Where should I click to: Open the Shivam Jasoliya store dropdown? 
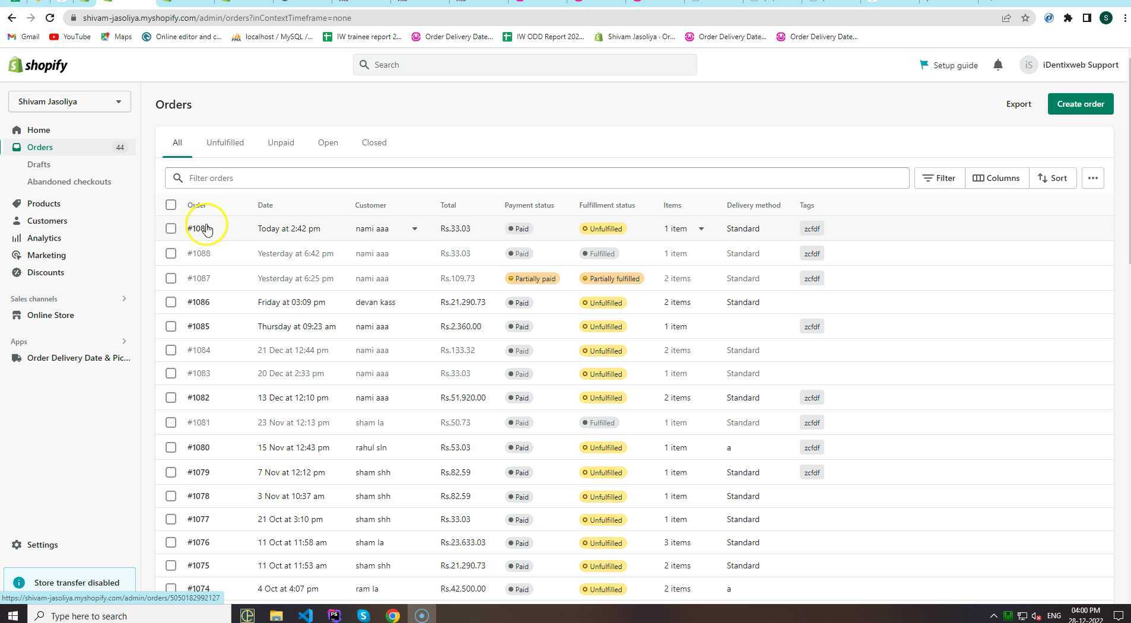[69, 101]
